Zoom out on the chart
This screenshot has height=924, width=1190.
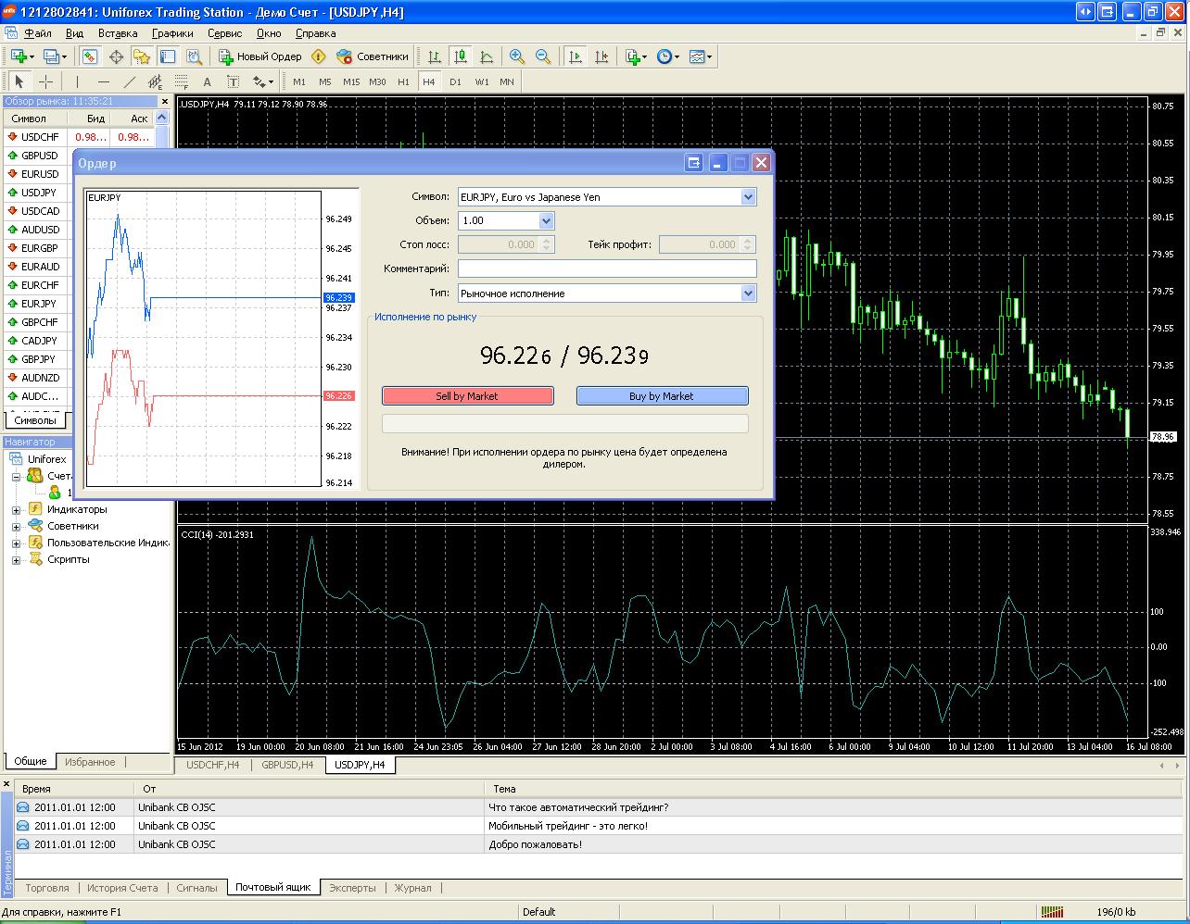coord(543,56)
